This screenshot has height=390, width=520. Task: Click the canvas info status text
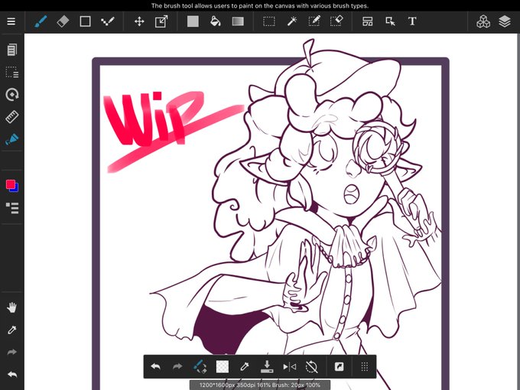260,385
